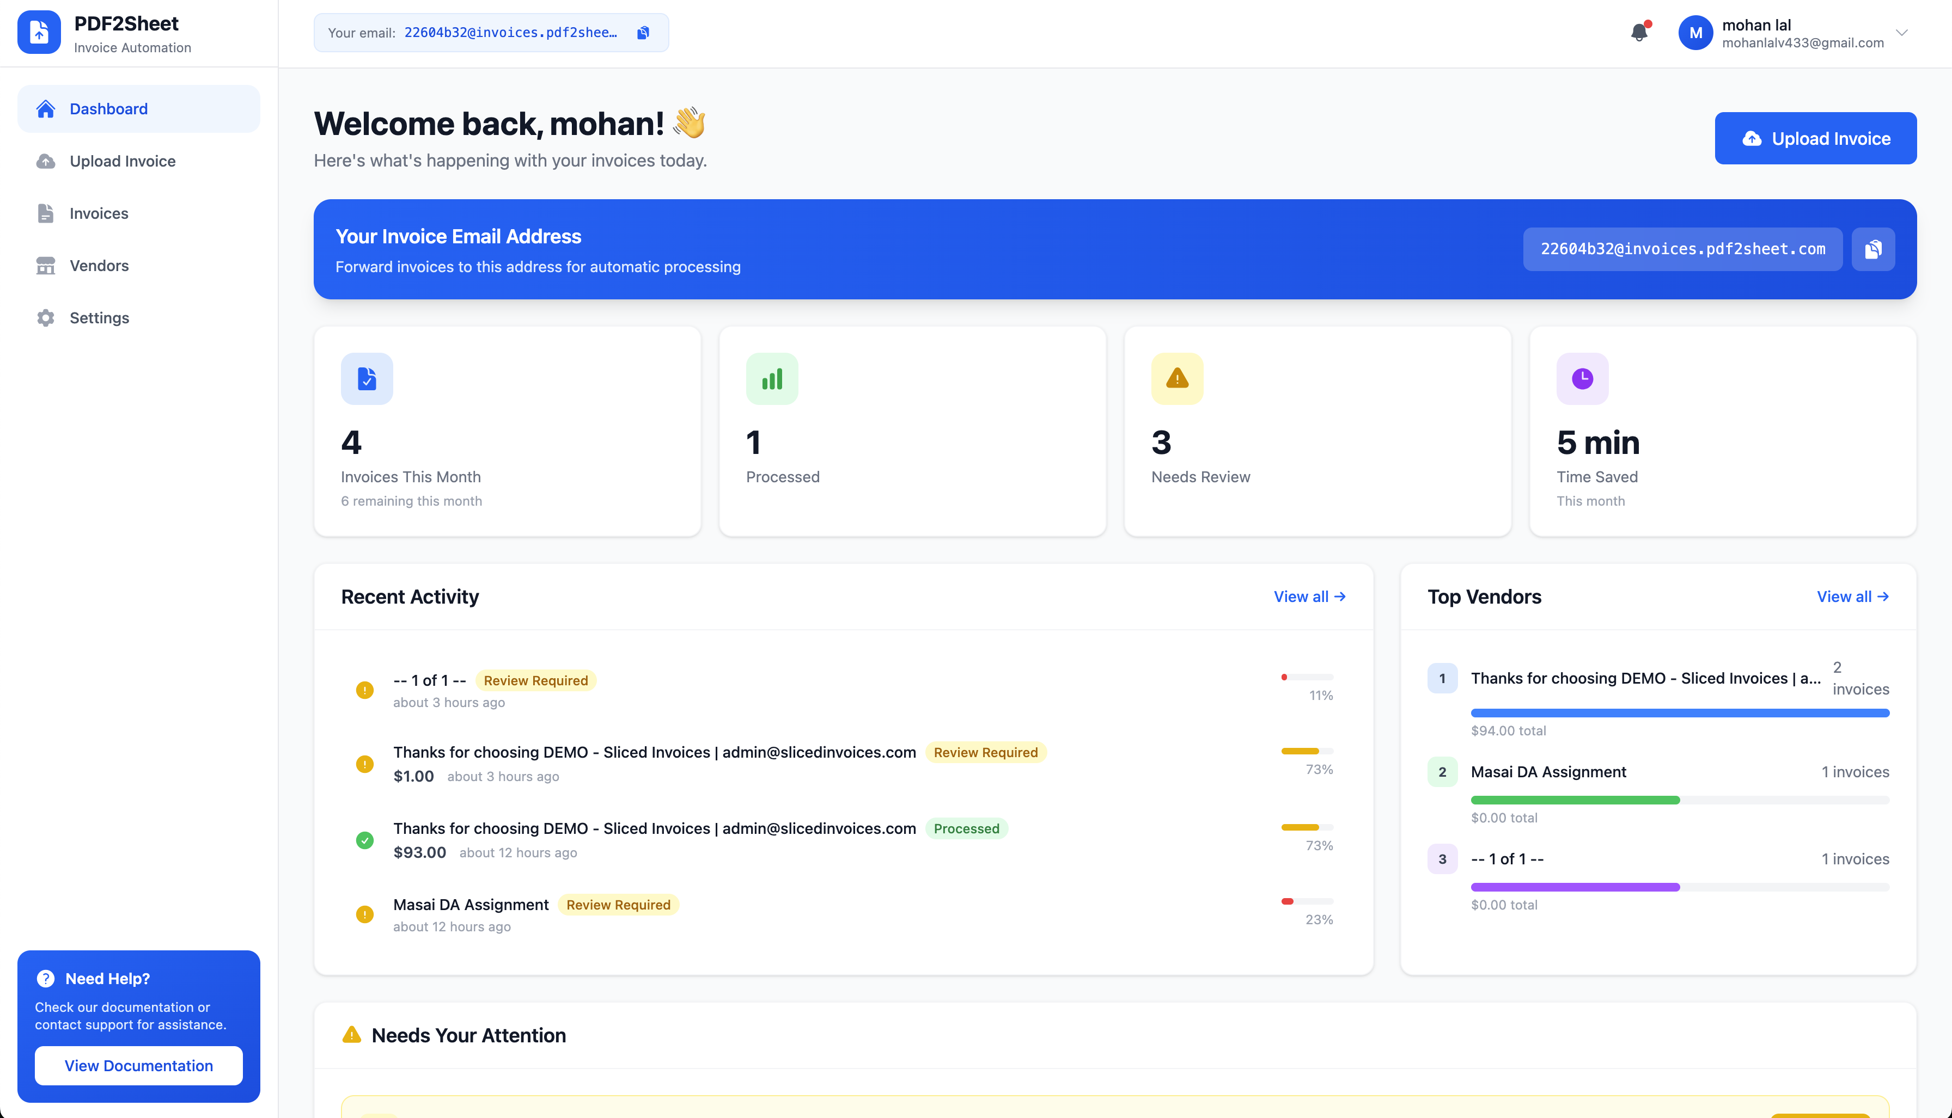Click the green Processed chart icon

click(x=771, y=378)
